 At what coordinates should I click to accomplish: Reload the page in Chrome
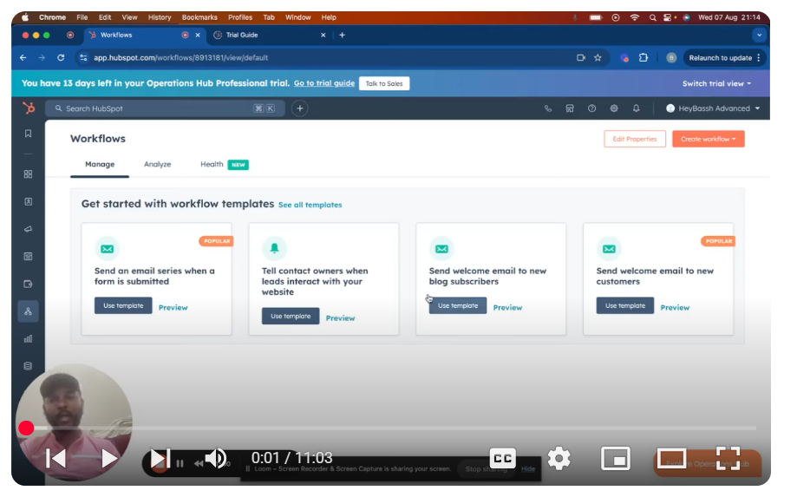(61, 58)
